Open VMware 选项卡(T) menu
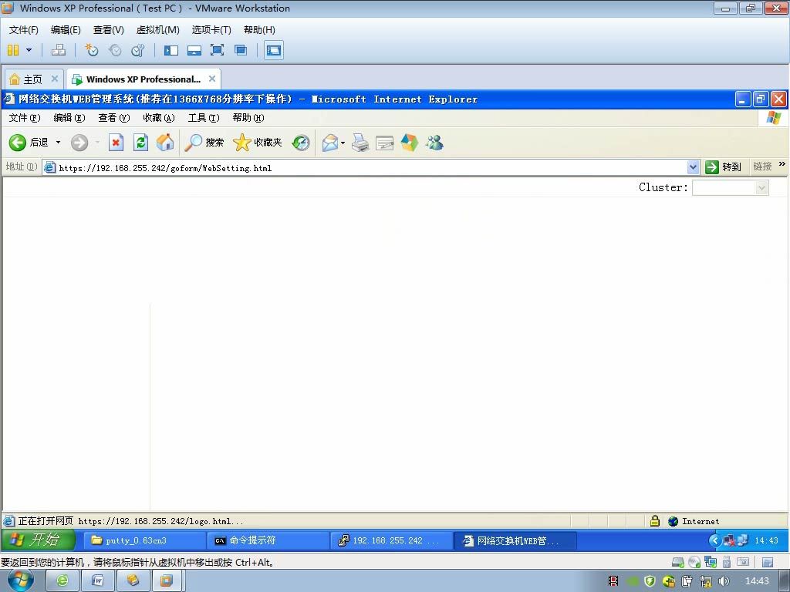This screenshot has height=592, width=790. (x=211, y=30)
